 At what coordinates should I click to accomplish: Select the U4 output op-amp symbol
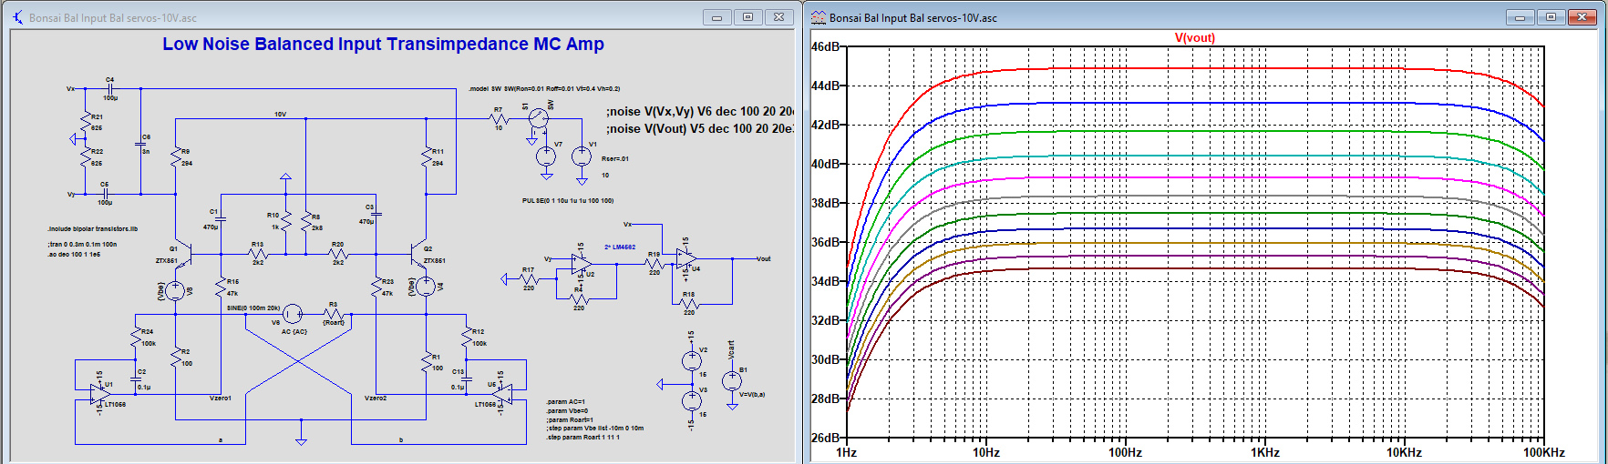(687, 258)
